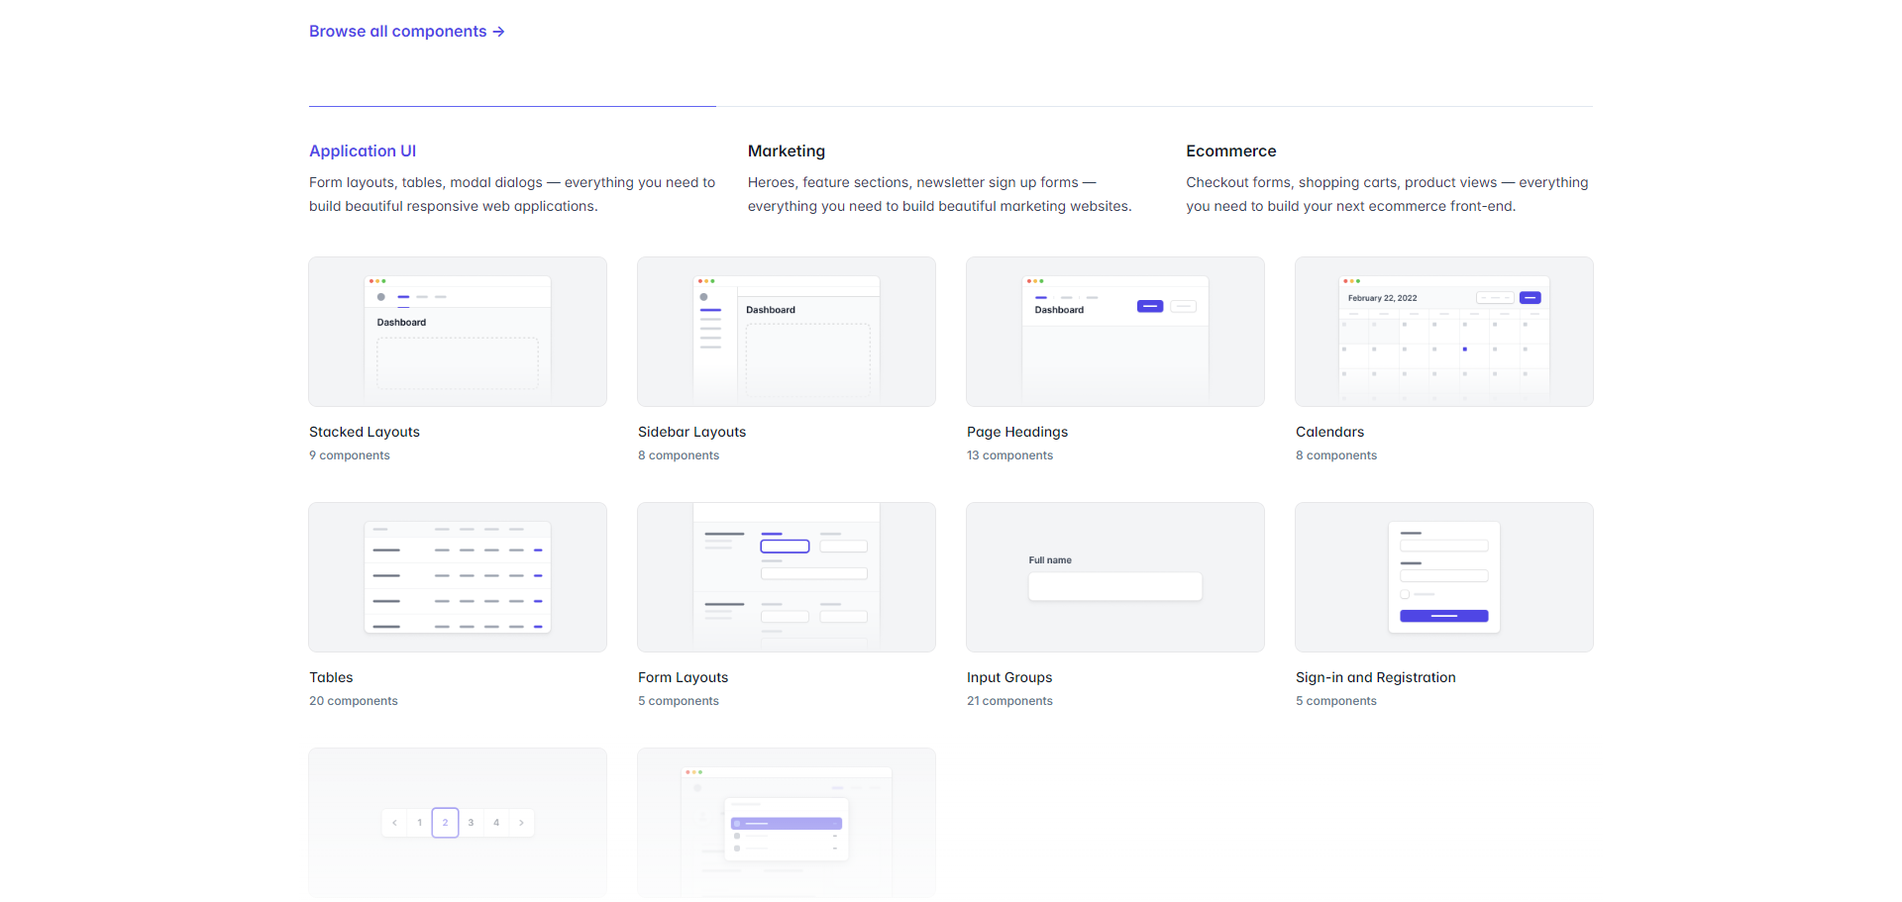Viewport: 1902px width, 902px height.
Task: Click the Sign-in and Registration title
Action: tap(1376, 677)
